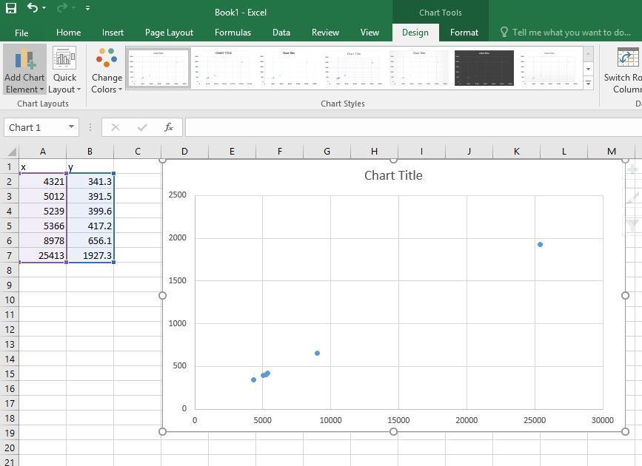Image resolution: width=642 pixels, height=466 pixels.
Task: Apply the dark background chart style
Action: coord(484,69)
